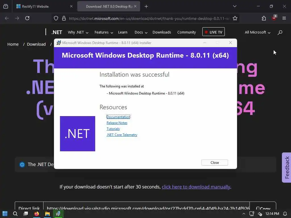Viewport: 291px width, 218px height.
Task: Show tracking protection shield info
Action: click(56, 18)
